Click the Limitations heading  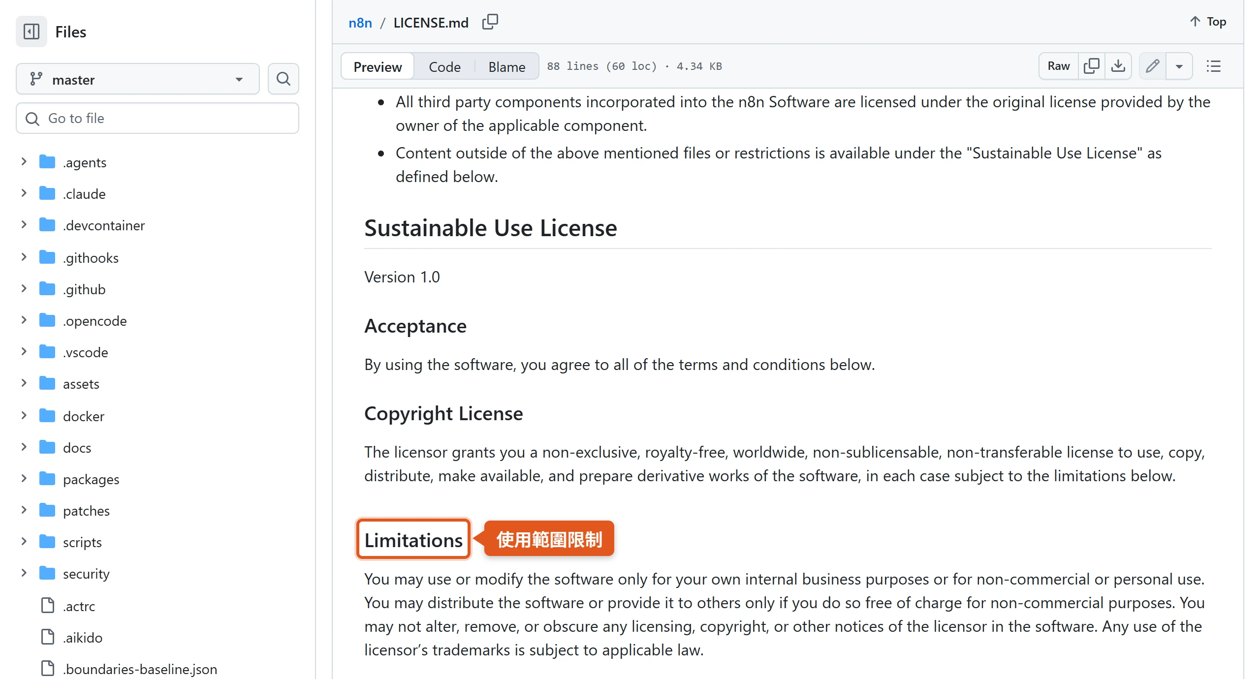click(x=413, y=540)
